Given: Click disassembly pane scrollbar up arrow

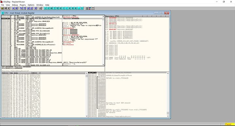Looking at the screenshot, I should click(x=103, y=16).
